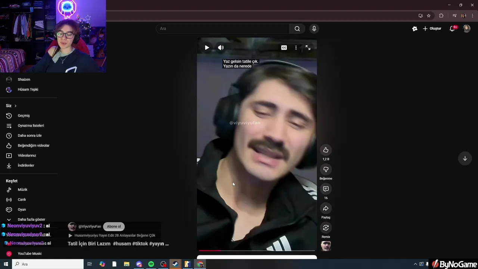Switch to Counter-Strike on the taskbar
The image size is (478, 269).
pos(187,264)
